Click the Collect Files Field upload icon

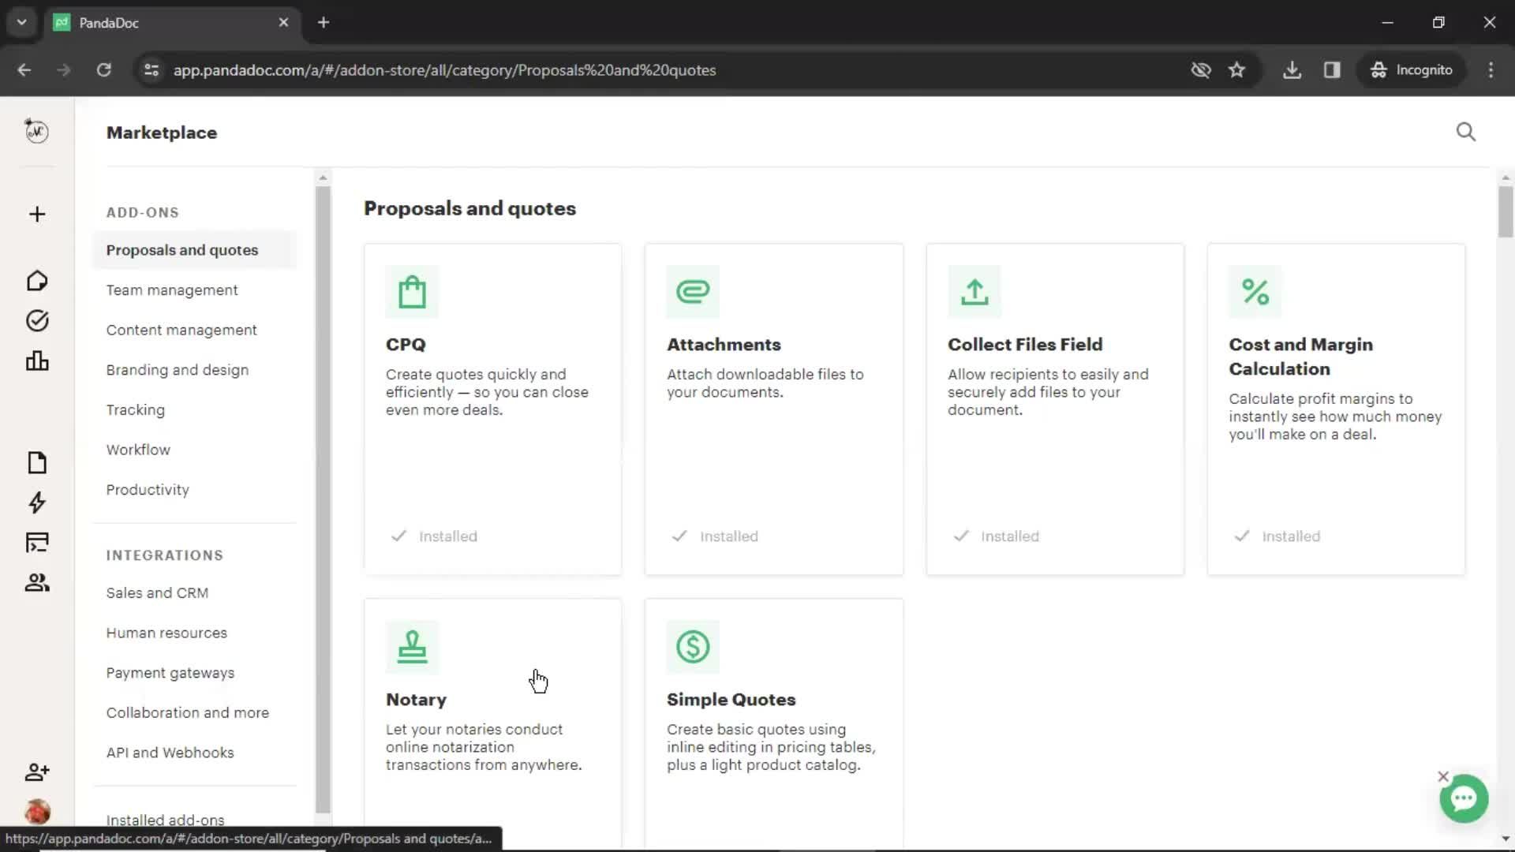973,291
